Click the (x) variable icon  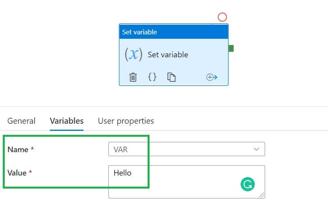pos(134,55)
